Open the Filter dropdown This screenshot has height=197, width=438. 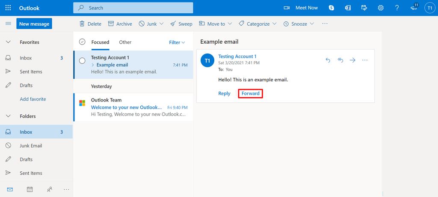click(x=177, y=42)
